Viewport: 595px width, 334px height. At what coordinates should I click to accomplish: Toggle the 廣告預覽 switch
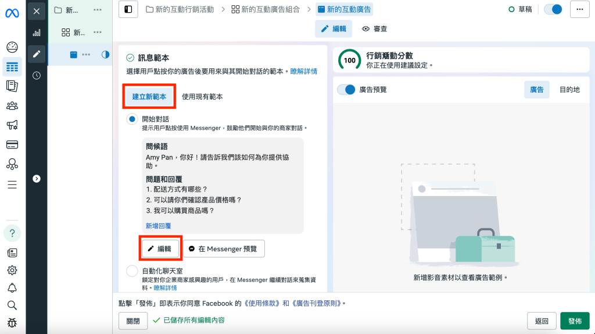tap(347, 90)
